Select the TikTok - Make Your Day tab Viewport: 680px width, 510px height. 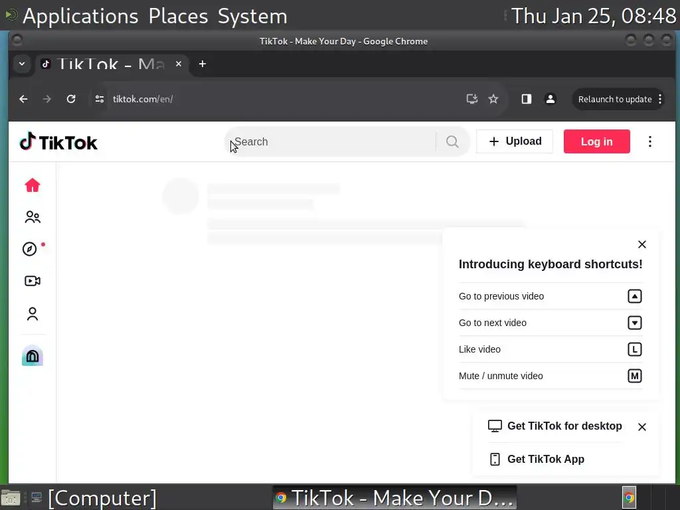[x=111, y=64]
